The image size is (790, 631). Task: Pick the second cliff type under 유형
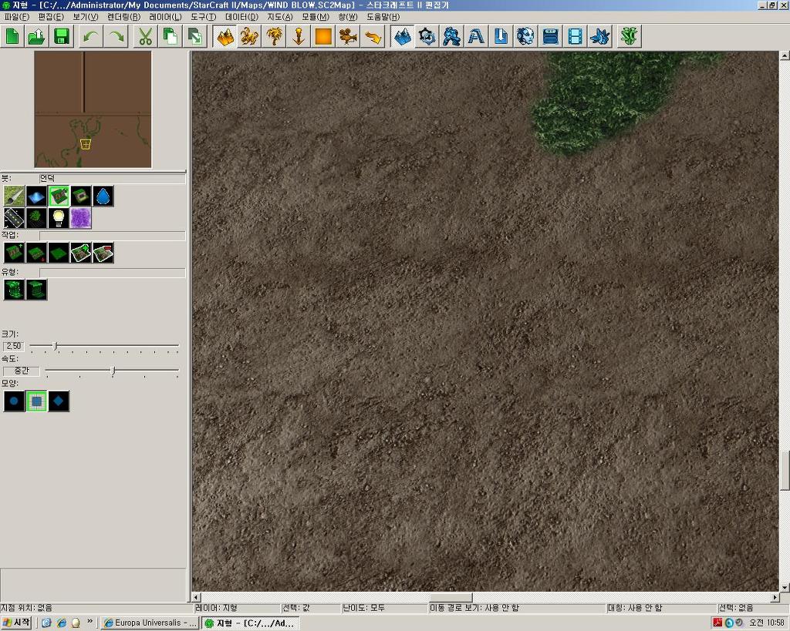pos(36,290)
